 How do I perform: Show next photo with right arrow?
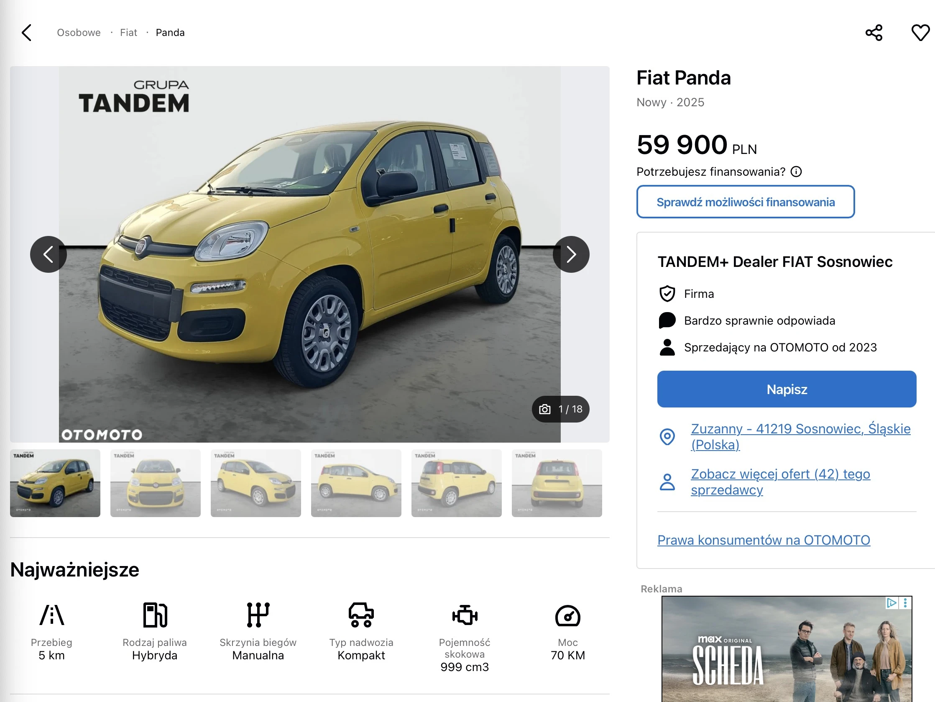click(x=571, y=254)
